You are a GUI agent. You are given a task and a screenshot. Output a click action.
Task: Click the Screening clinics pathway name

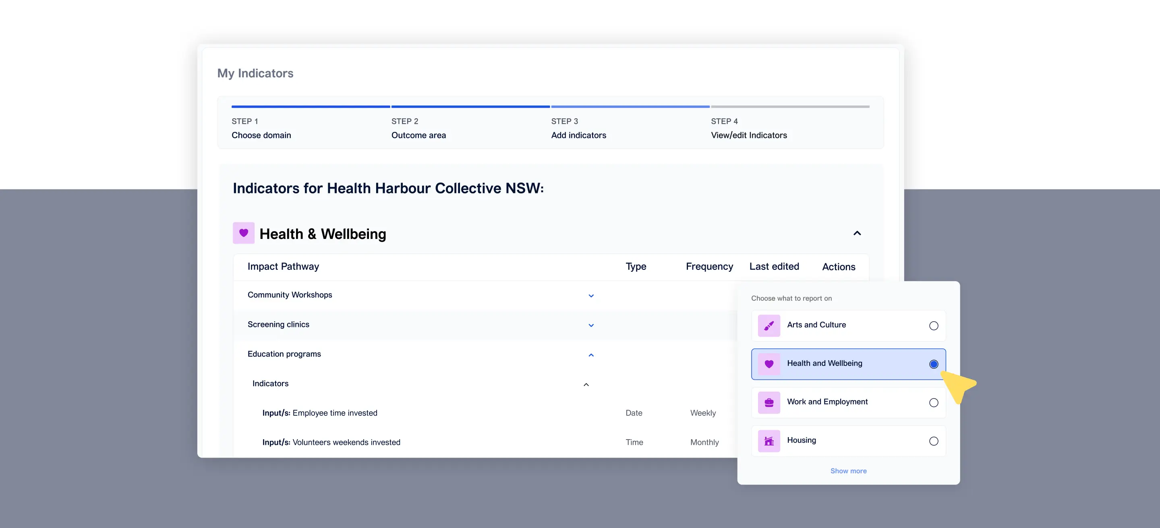(278, 324)
